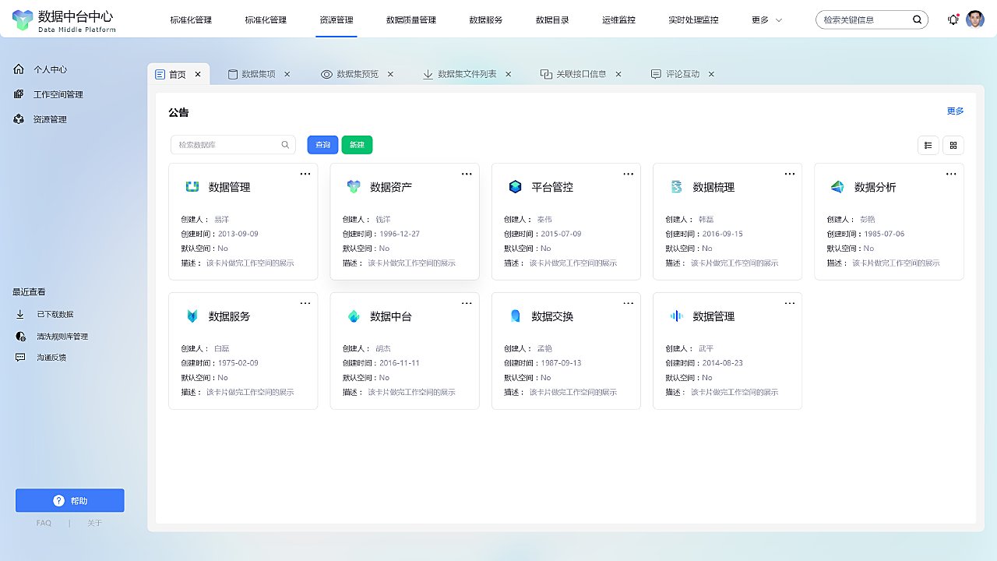Click the blue 查询 button
The image size is (997, 561).
tap(322, 145)
